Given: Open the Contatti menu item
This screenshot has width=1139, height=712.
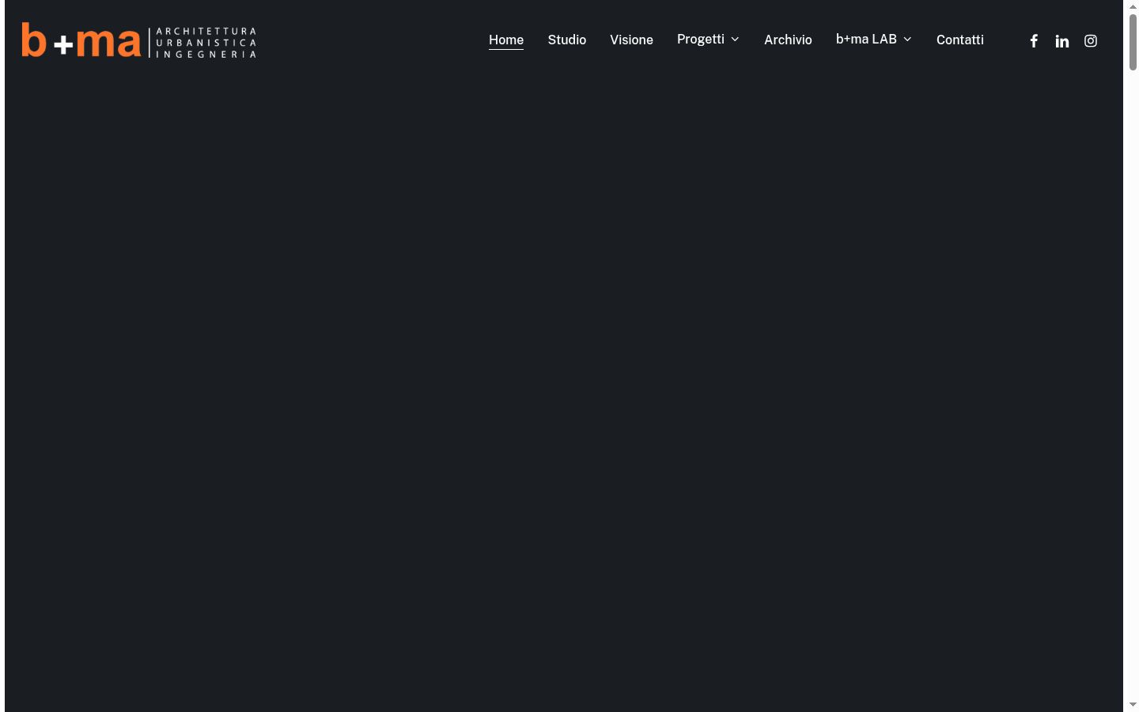Looking at the screenshot, I should coord(960,40).
